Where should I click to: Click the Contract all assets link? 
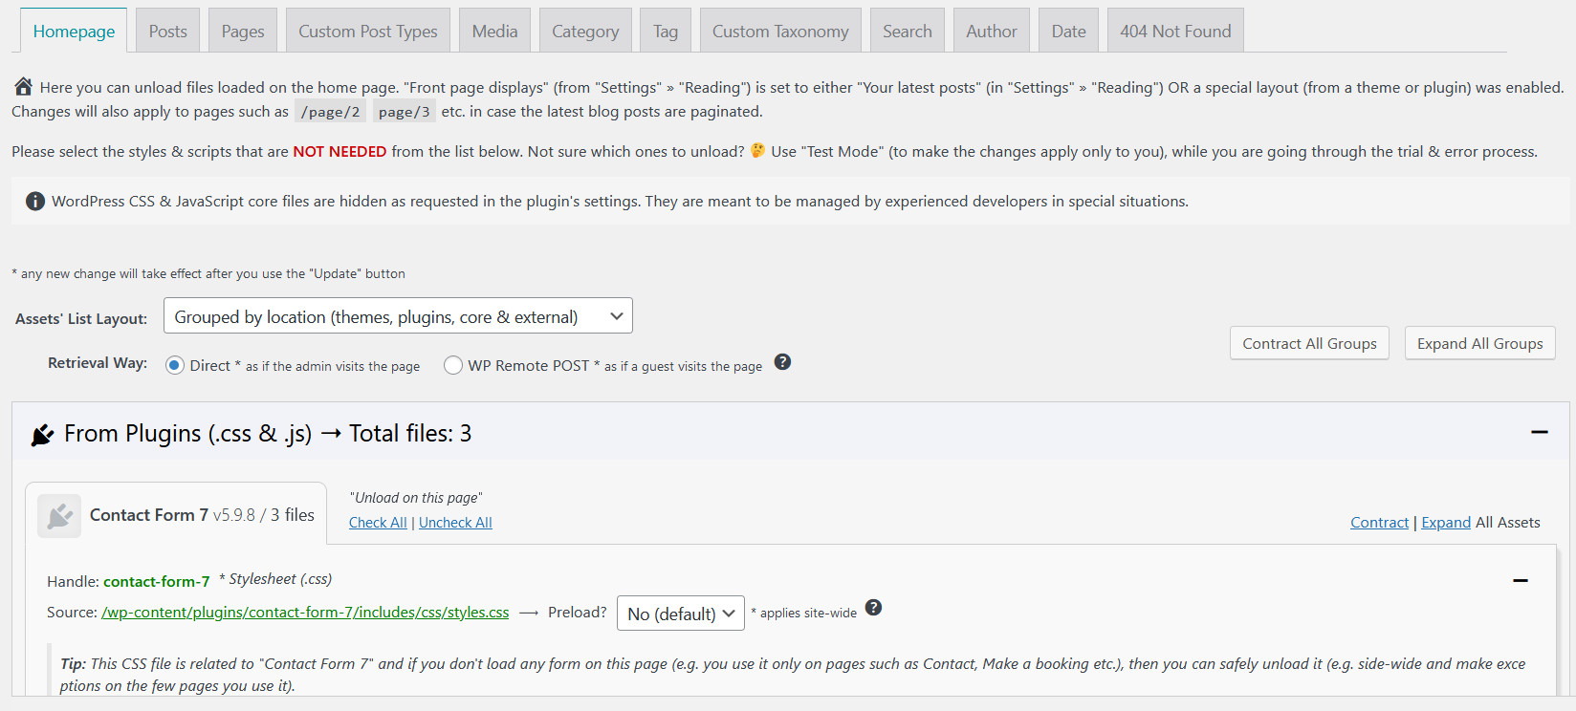tap(1379, 522)
